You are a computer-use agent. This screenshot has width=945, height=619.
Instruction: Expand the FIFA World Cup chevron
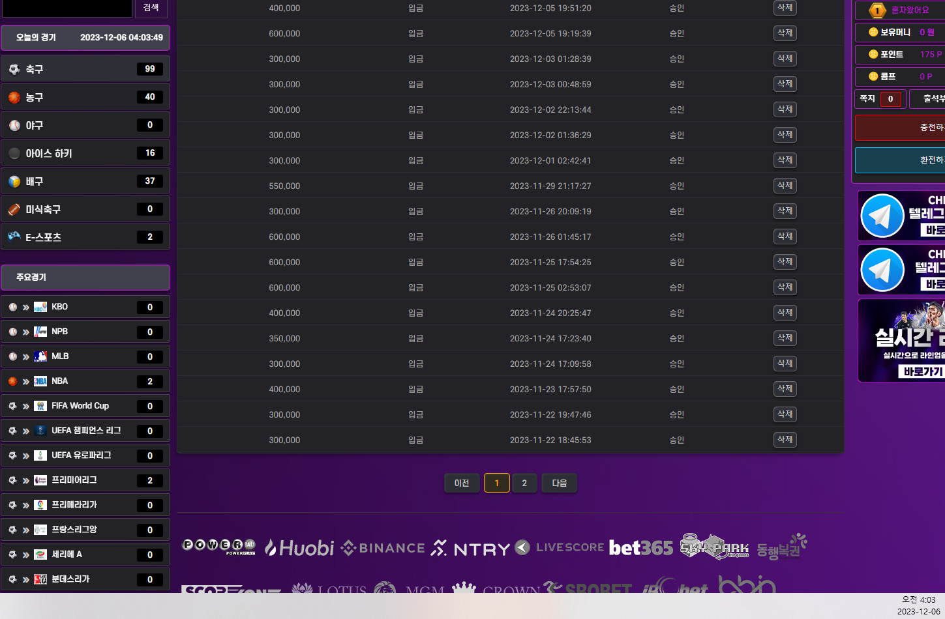click(26, 406)
